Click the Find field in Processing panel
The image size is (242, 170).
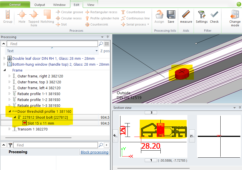(x=52, y=44)
